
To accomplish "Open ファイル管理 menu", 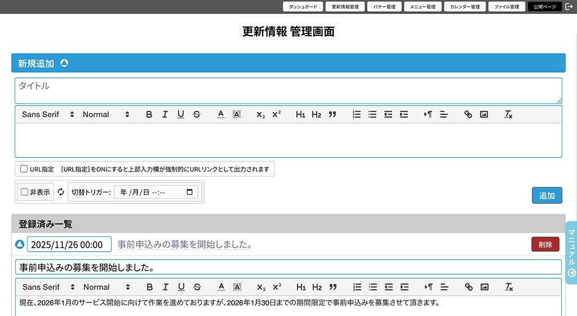I will click(x=507, y=7).
